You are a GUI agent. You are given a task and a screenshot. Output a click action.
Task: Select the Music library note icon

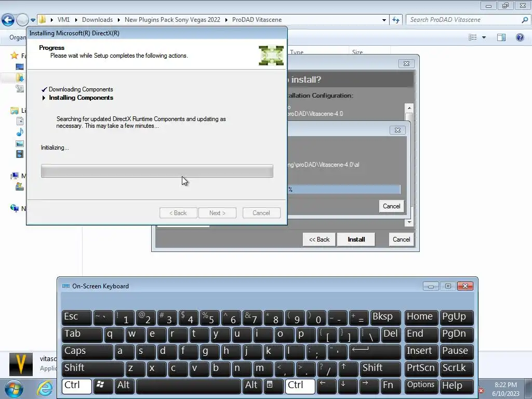coord(20,132)
